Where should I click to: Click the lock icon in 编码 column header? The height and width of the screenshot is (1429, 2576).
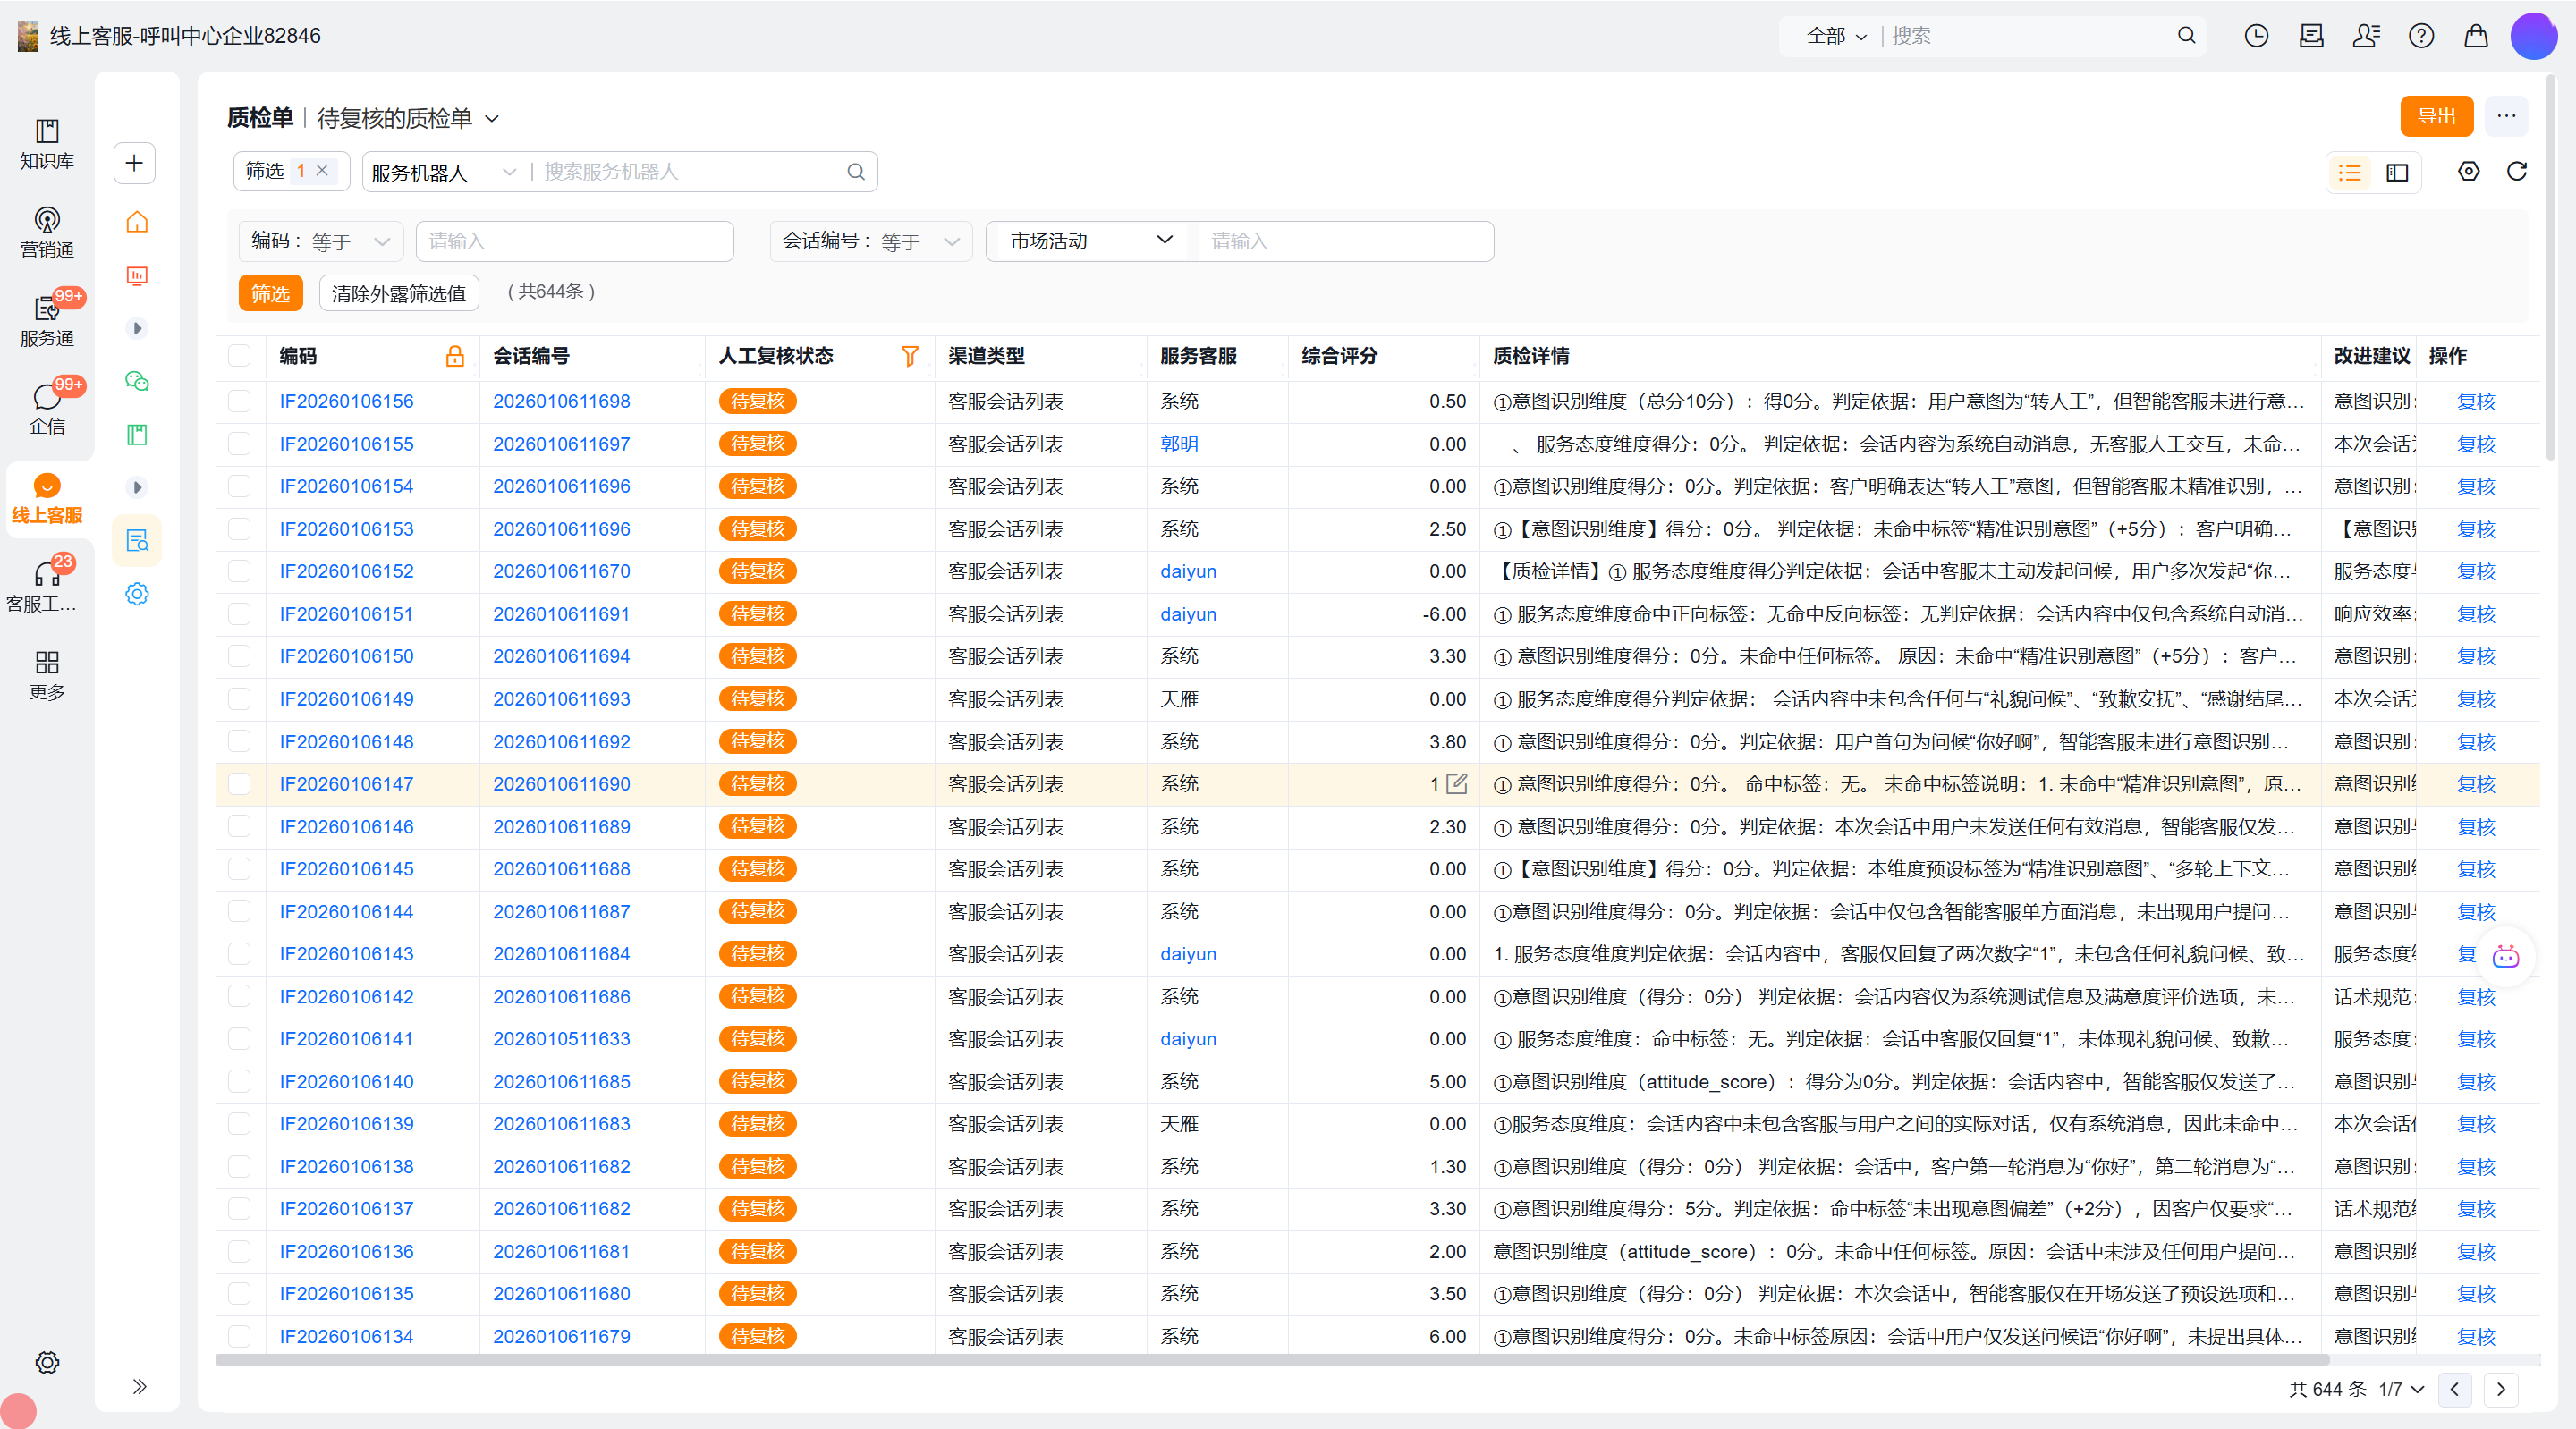pyautogui.click(x=455, y=356)
